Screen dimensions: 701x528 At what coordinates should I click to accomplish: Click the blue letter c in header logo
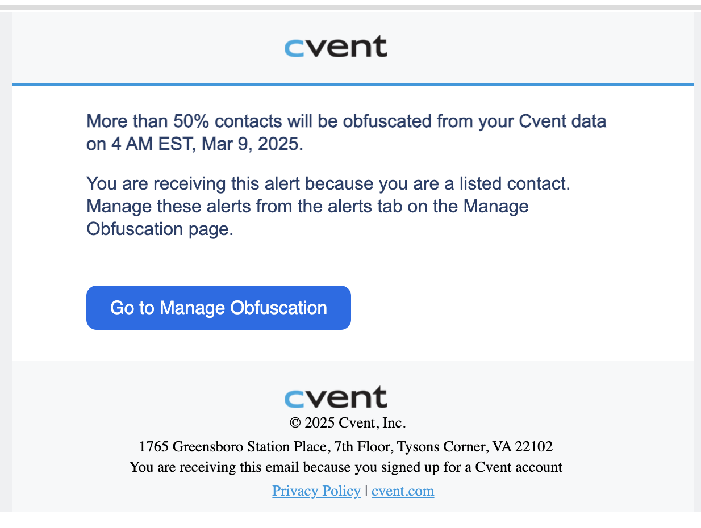294,48
